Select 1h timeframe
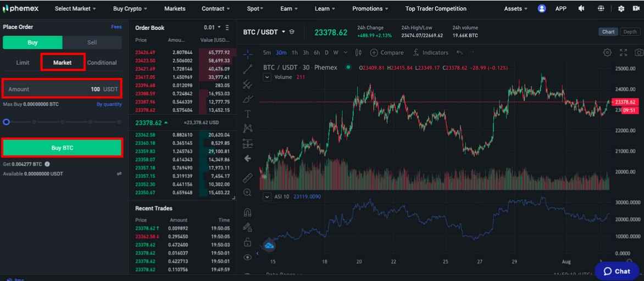This screenshot has height=281, width=644. coord(295,53)
